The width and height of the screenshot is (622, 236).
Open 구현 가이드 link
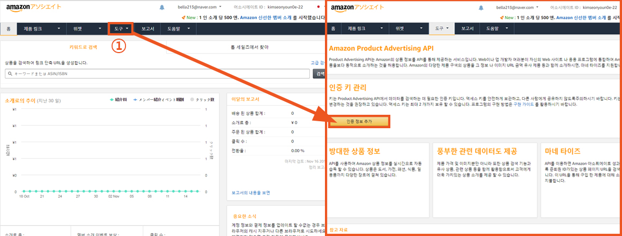tap(524, 104)
